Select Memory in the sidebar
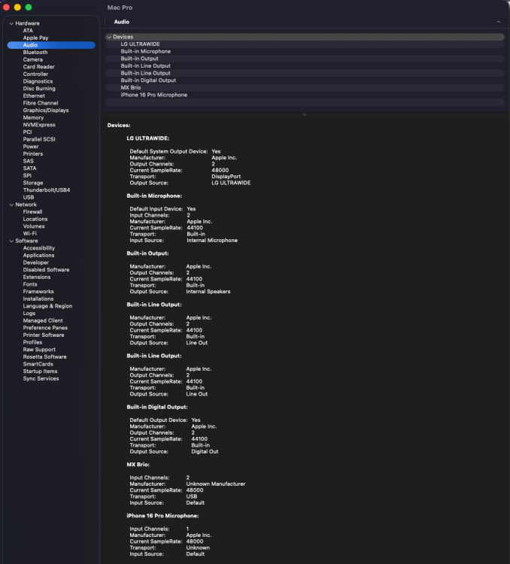This screenshot has height=564, width=510. point(33,117)
